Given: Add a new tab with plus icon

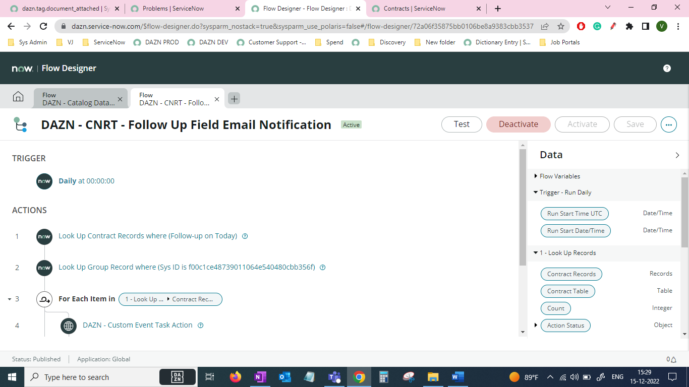Looking at the screenshot, I should click(x=234, y=99).
